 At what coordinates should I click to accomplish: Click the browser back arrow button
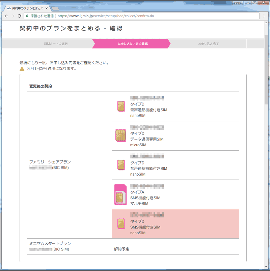click(6, 16)
